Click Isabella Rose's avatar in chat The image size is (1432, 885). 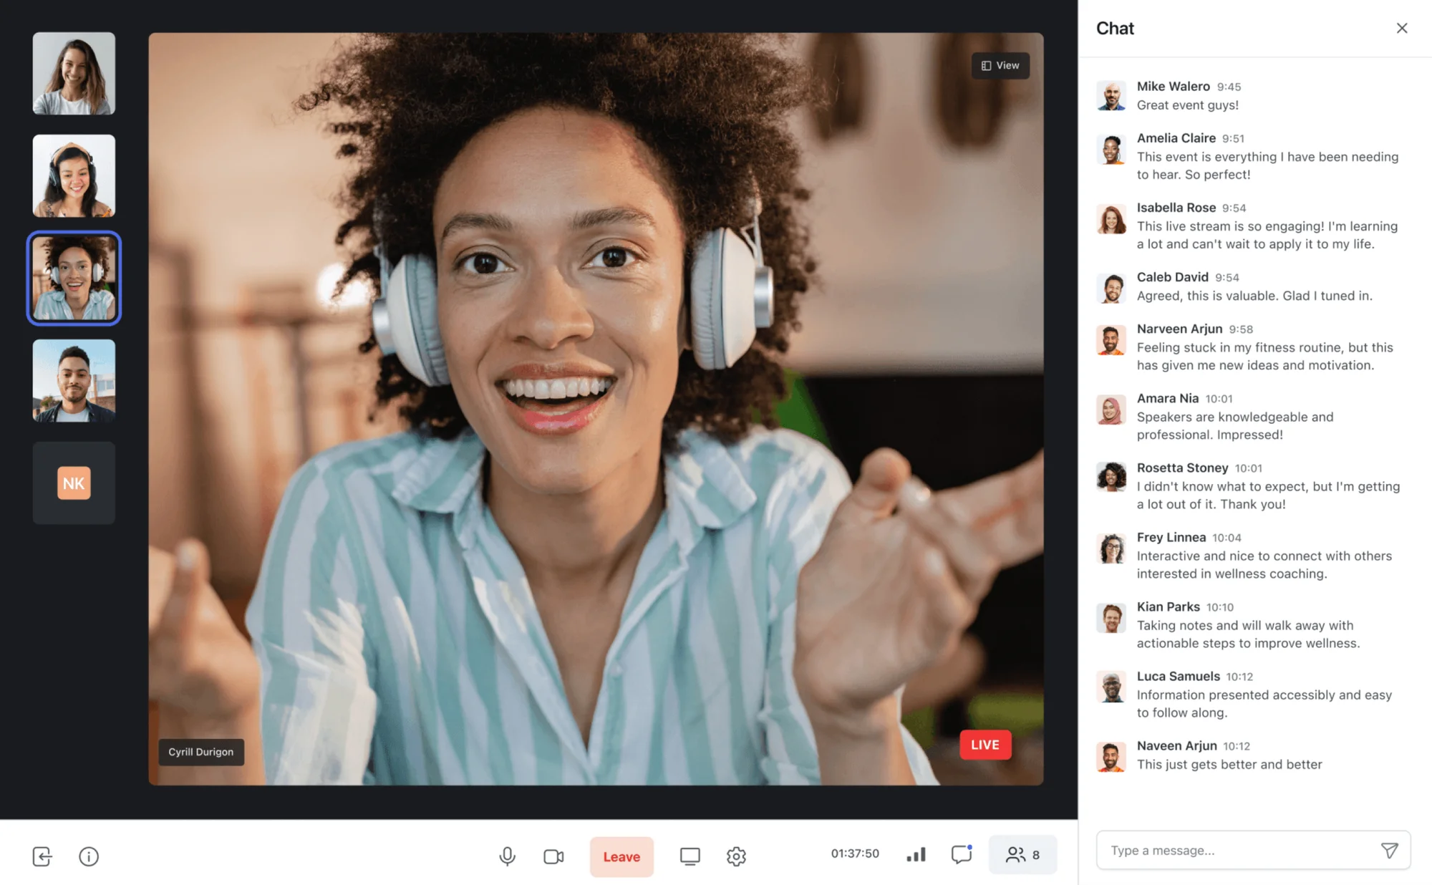[1111, 218]
